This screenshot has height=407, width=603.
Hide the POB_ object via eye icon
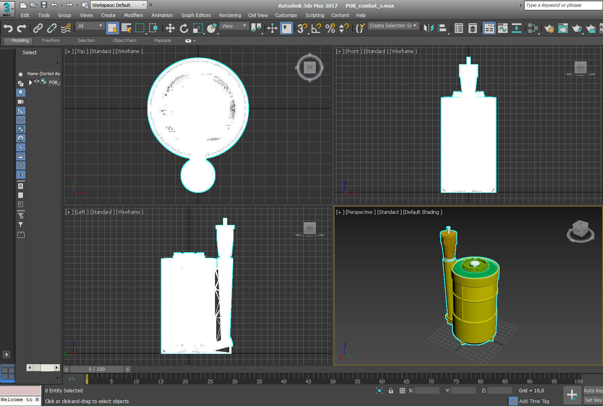pos(37,82)
